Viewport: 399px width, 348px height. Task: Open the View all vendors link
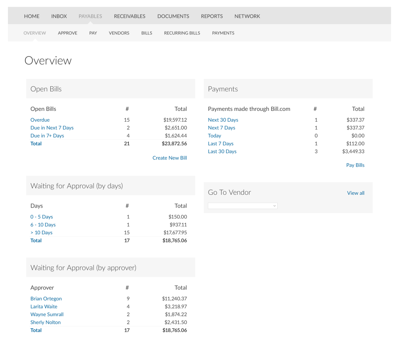coord(355,193)
